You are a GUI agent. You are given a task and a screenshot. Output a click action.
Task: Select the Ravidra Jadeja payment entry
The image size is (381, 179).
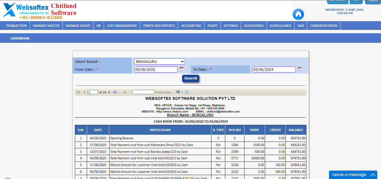(149, 152)
